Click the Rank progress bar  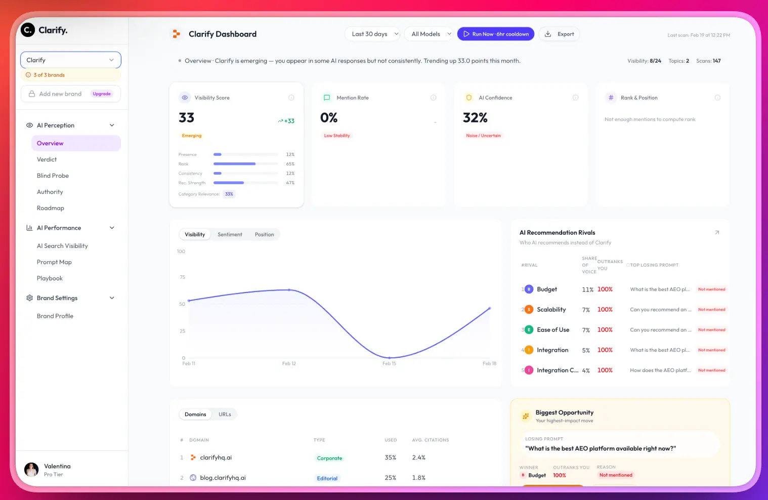tap(246, 164)
